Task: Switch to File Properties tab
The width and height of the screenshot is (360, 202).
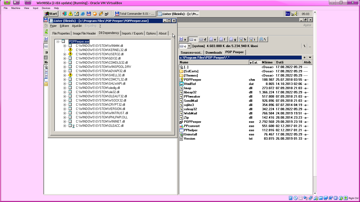Action: click(61, 33)
